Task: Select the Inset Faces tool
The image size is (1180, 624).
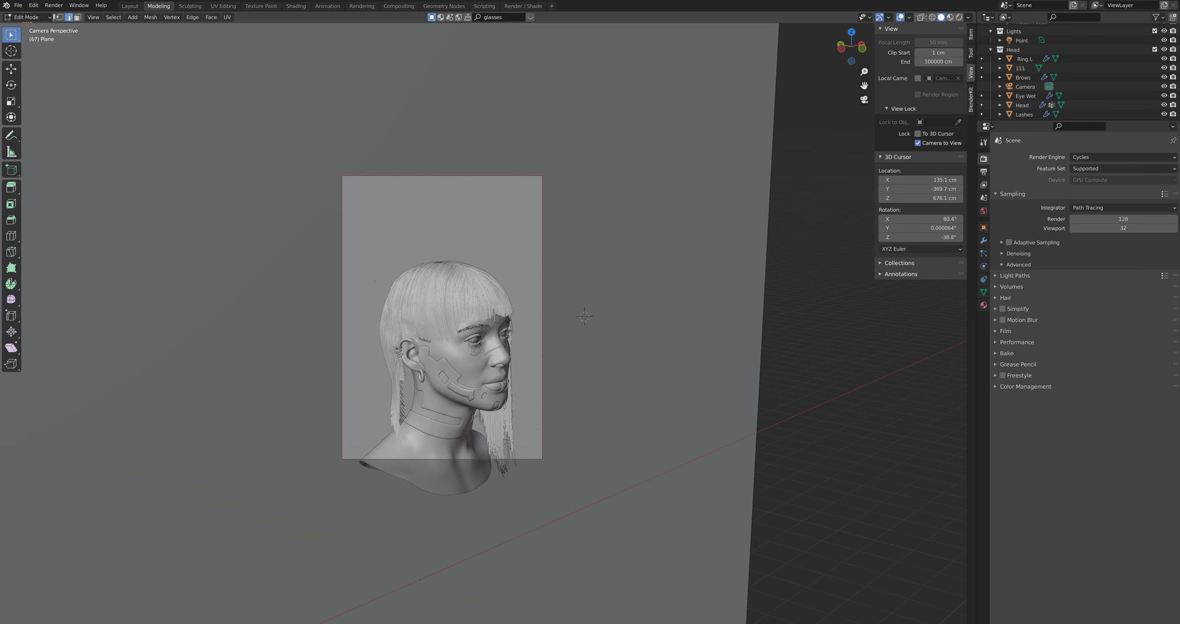Action: pyautogui.click(x=11, y=203)
